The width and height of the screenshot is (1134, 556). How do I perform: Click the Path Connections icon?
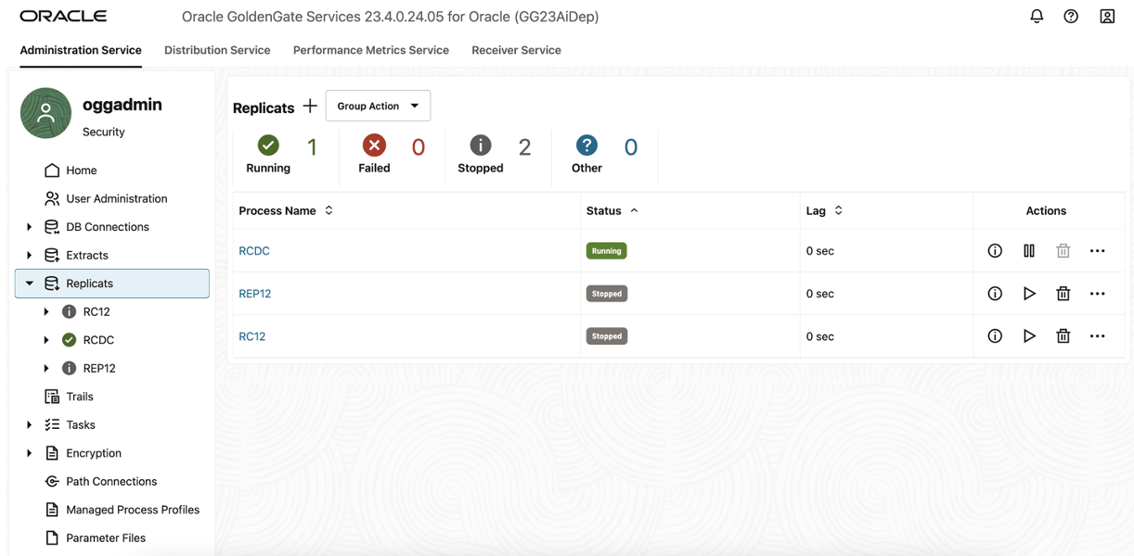(x=52, y=482)
